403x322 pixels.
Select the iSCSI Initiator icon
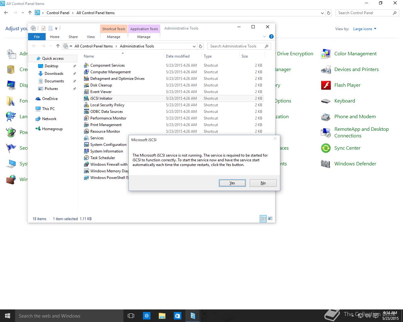pos(86,98)
